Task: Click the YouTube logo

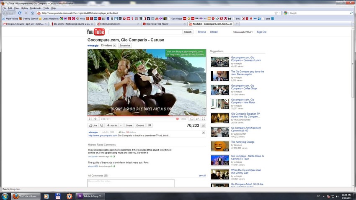Action: [x=95, y=32]
